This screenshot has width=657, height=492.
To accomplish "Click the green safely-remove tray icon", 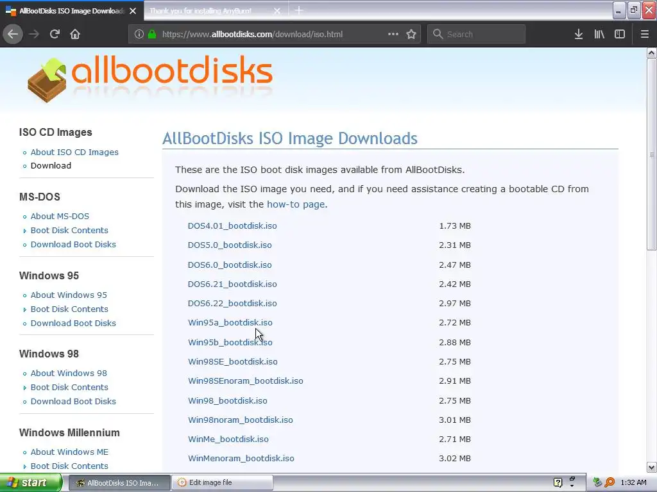I will pos(597,482).
